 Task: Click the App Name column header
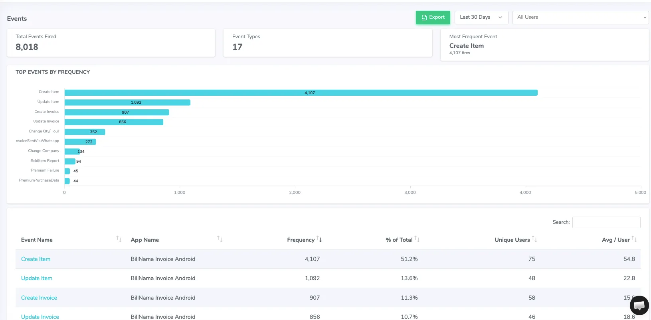145,240
